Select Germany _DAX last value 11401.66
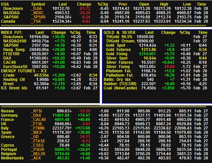 pyautogui.click(x=61, y=115)
